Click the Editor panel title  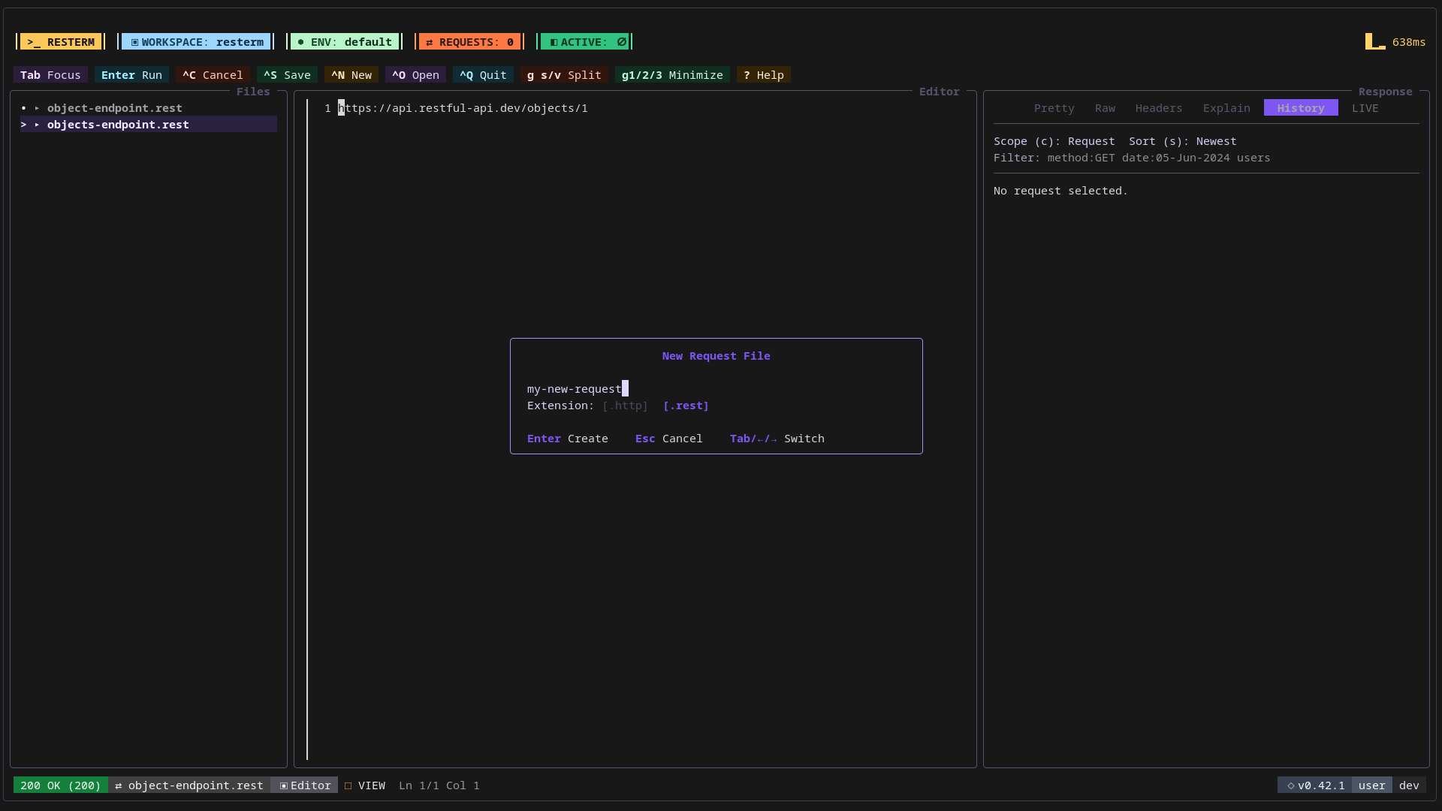(x=939, y=92)
